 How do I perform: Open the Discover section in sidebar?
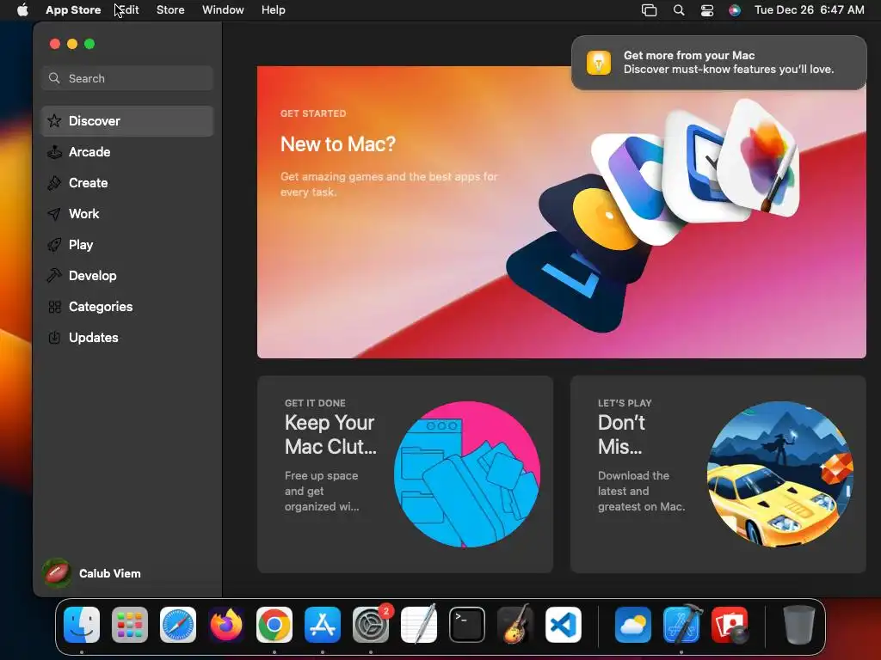(127, 121)
